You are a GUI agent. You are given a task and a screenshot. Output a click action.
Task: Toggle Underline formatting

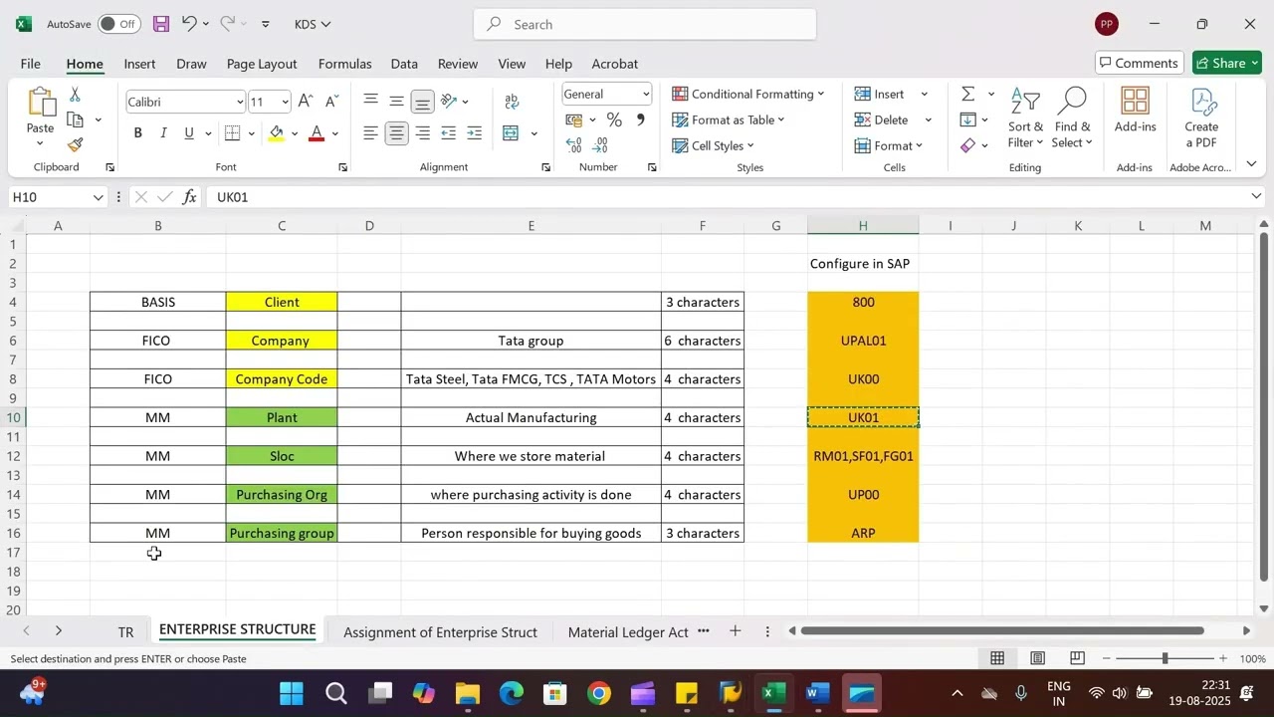[x=188, y=133]
